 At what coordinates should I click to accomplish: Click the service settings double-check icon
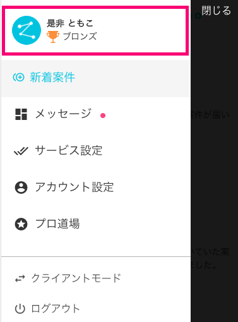coord(21,151)
